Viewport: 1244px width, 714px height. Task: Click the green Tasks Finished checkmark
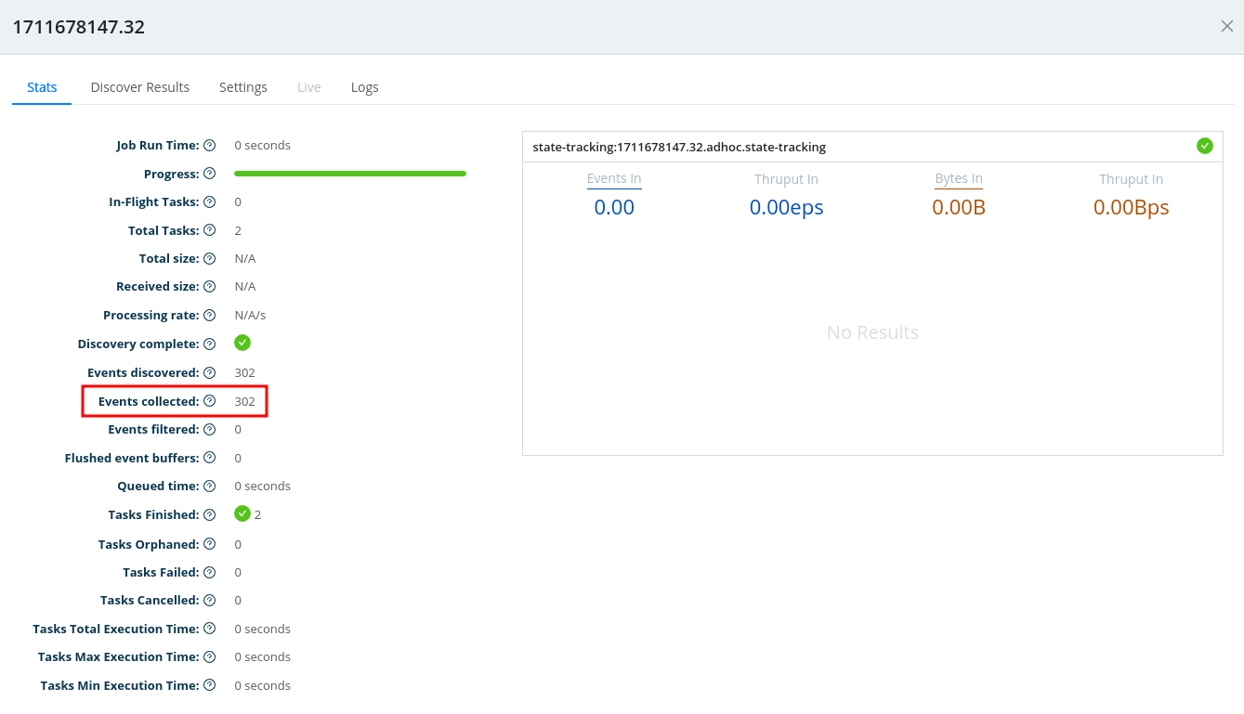click(x=242, y=514)
